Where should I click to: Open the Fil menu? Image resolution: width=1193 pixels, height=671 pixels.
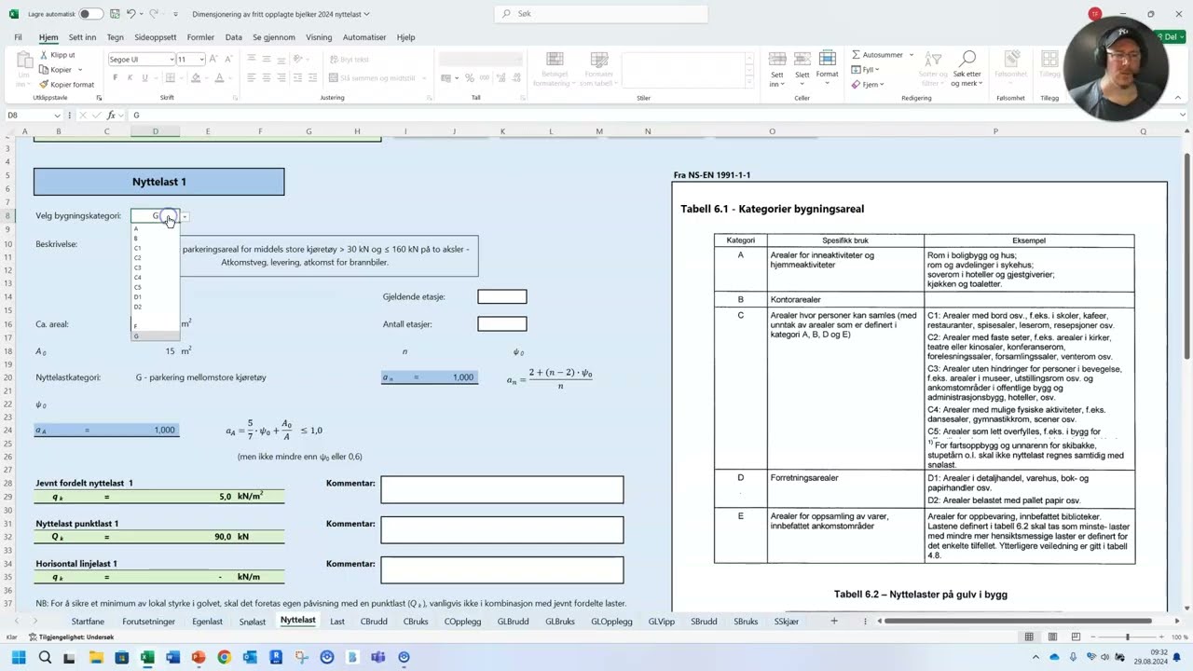click(x=18, y=37)
